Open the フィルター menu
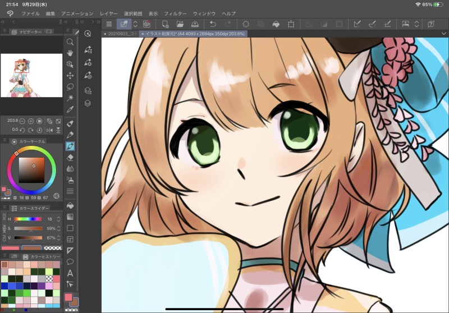Viewport: 449px width, 313px height. point(175,13)
